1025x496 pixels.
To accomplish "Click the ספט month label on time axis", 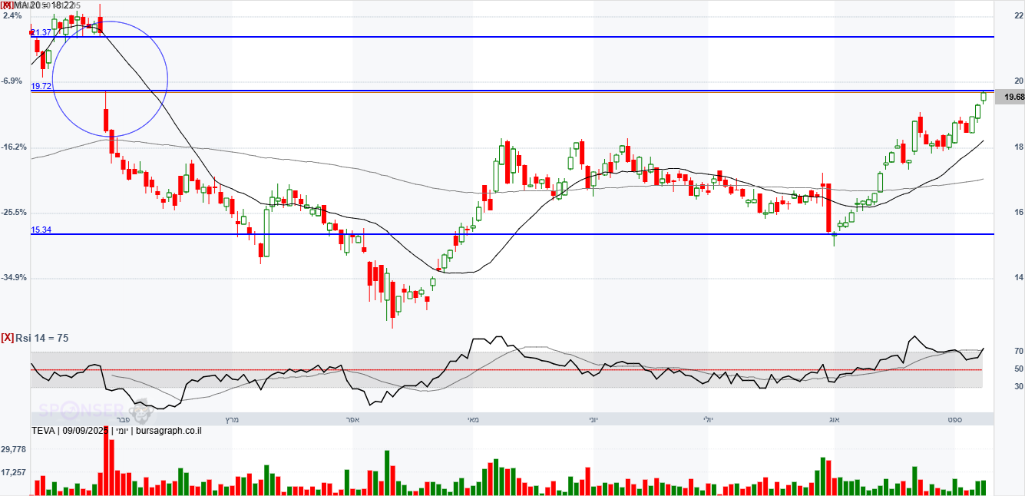I will click(954, 419).
